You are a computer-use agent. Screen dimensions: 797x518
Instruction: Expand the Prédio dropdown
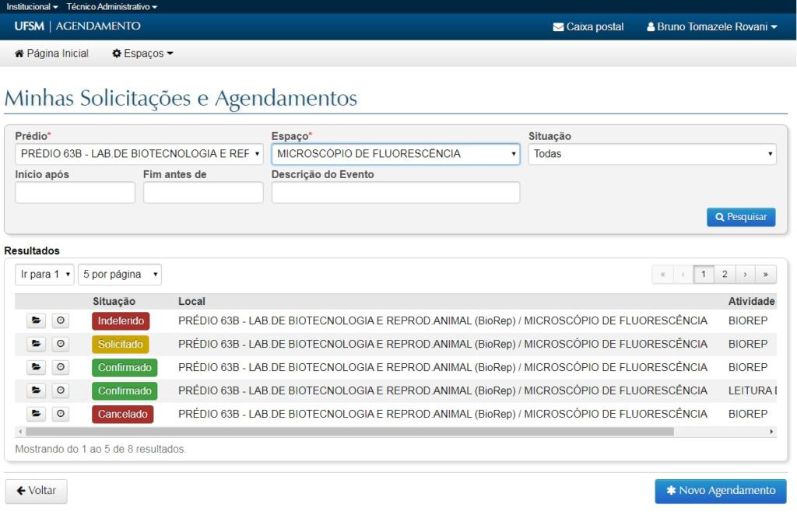pyautogui.click(x=139, y=154)
